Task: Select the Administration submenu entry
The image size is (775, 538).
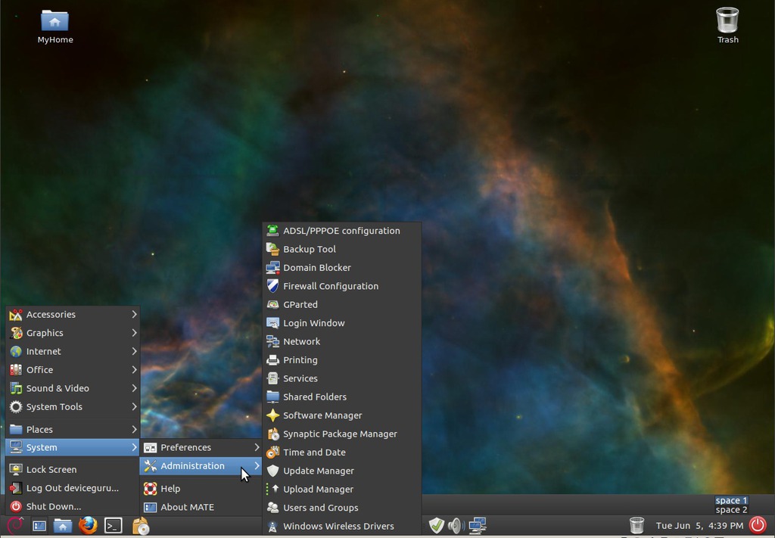Action: pos(201,466)
